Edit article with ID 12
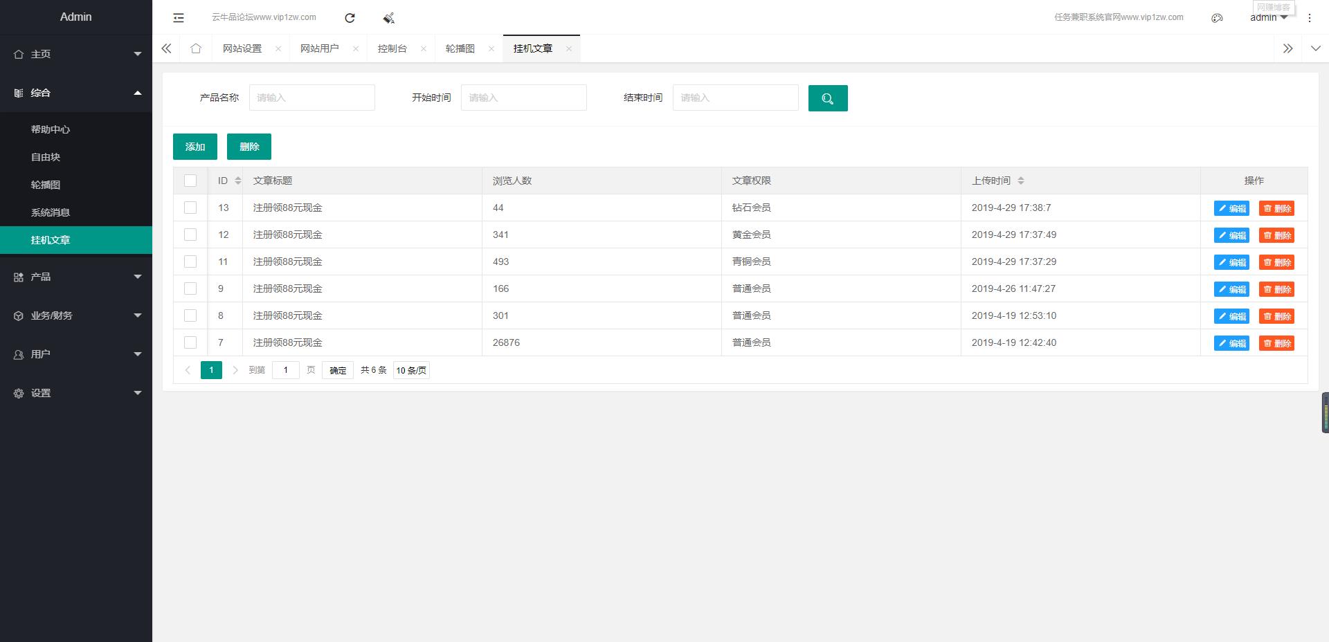Screen dimensions: 1329x642 tap(1231, 235)
